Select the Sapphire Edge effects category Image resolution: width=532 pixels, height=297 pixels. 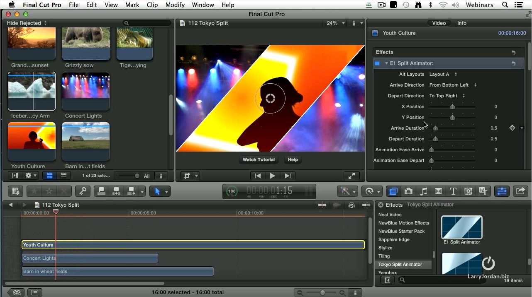pyautogui.click(x=394, y=239)
